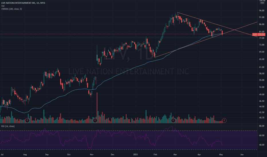Click the tall red November volume bar

97,108
